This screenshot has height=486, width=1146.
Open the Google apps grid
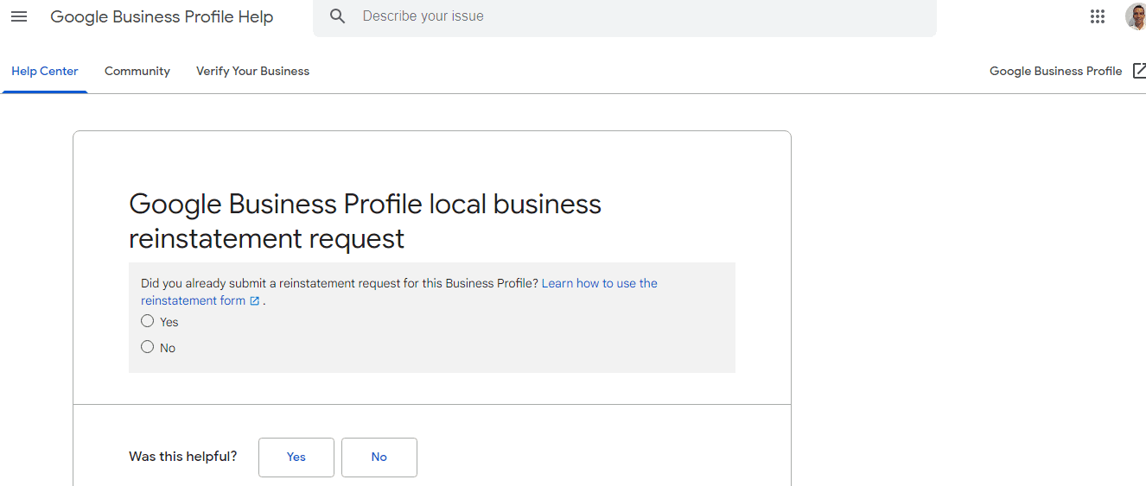click(x=1098, y=16)
